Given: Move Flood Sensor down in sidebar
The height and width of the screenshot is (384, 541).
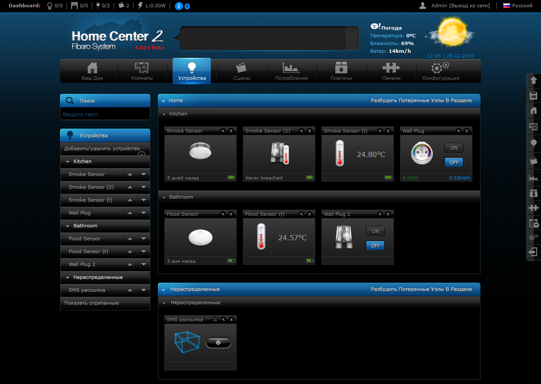Looking at the screenshot, I should pos(143,239).
